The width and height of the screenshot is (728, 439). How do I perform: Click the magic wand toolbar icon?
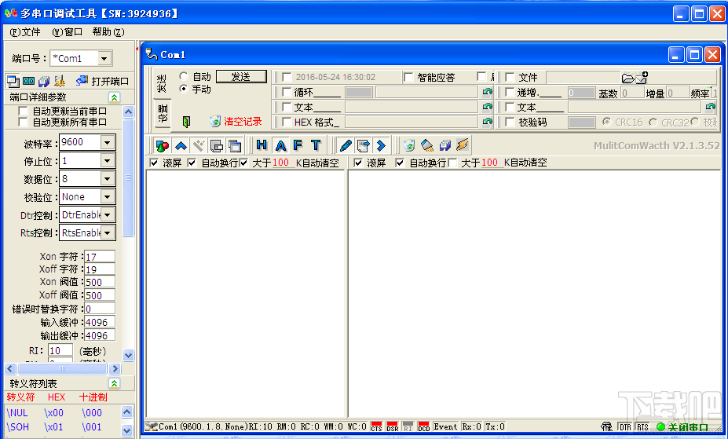point(199,146)
